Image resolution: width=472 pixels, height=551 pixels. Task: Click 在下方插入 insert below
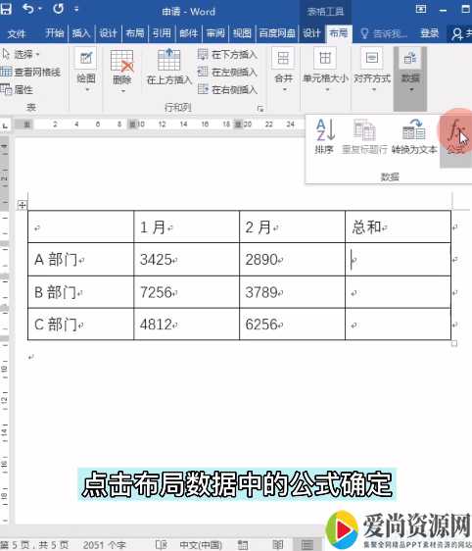[227, 55]
